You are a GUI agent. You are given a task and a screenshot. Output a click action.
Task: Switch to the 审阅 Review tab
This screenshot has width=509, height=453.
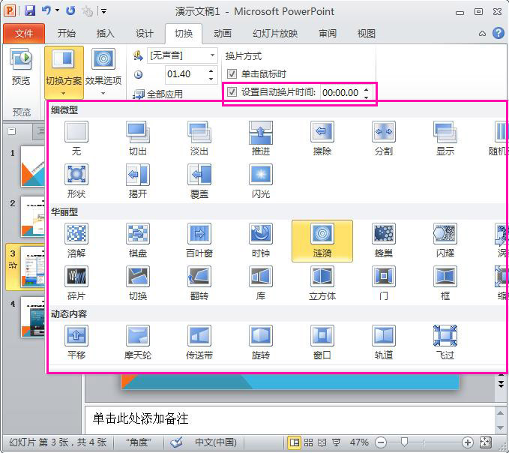pyautogui.click(x=328, y=34)
